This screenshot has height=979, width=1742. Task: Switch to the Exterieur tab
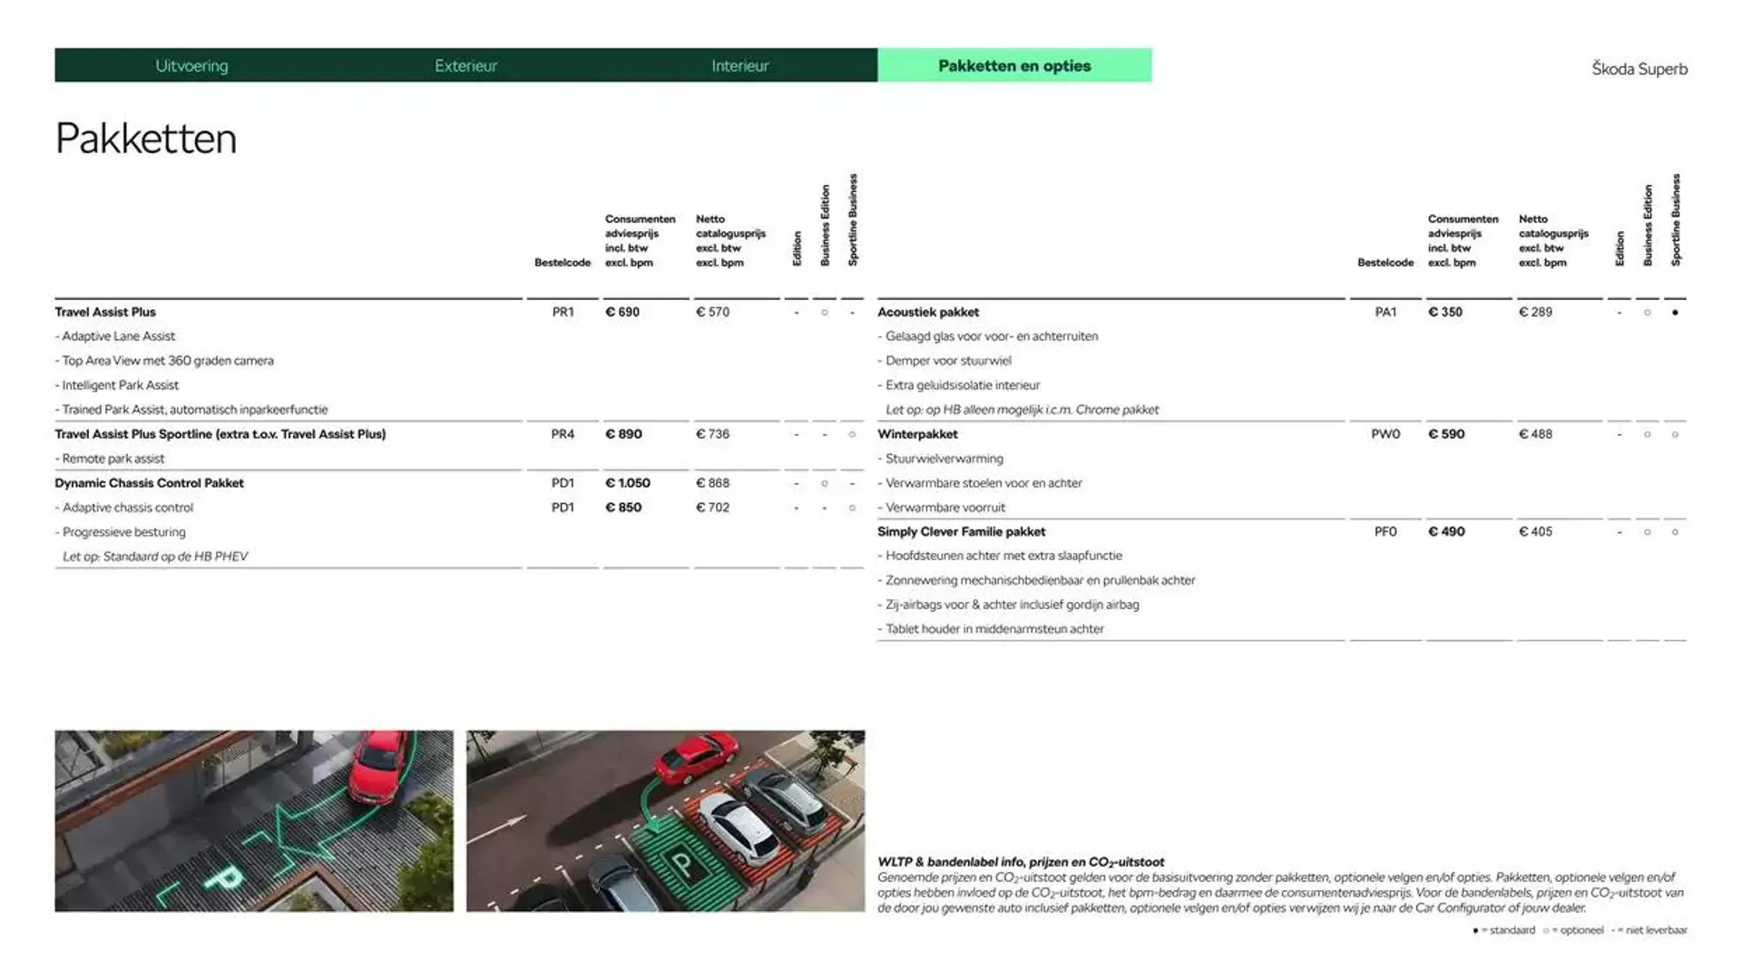tap(465, 65)
